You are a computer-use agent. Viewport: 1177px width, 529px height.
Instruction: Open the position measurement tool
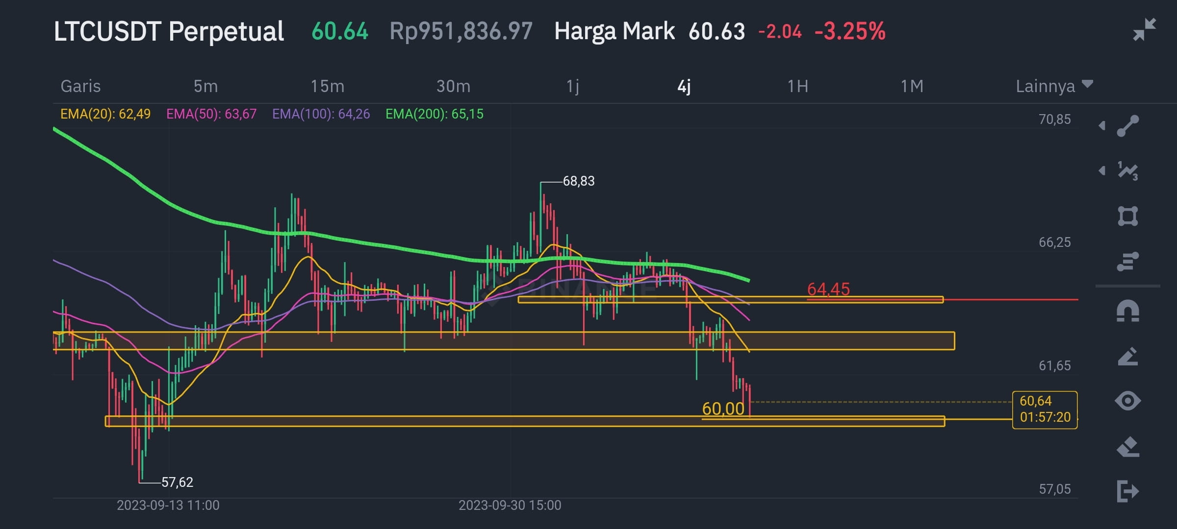point(1127,261)
